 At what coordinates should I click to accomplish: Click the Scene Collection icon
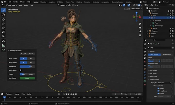coord(147,8)
